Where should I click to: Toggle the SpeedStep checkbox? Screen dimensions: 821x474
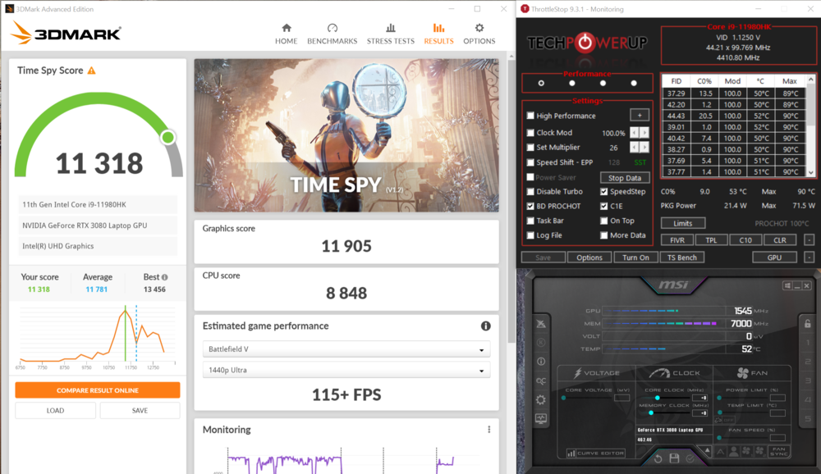coord(604,192)
